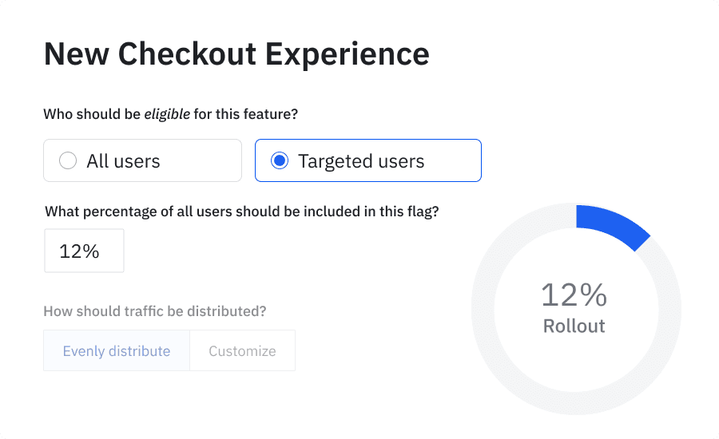The image size is (719, 439).
Task: Click the "Targeted users" option label text
Action: pyautogui.click(x=361, y=161)
